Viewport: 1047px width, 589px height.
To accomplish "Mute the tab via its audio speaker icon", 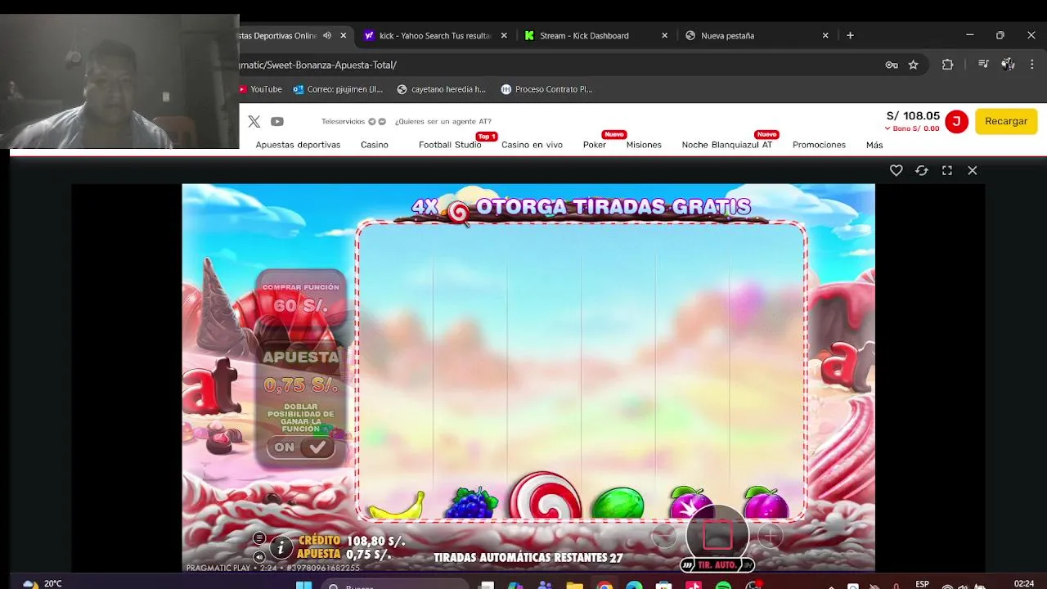I will 327,35.
